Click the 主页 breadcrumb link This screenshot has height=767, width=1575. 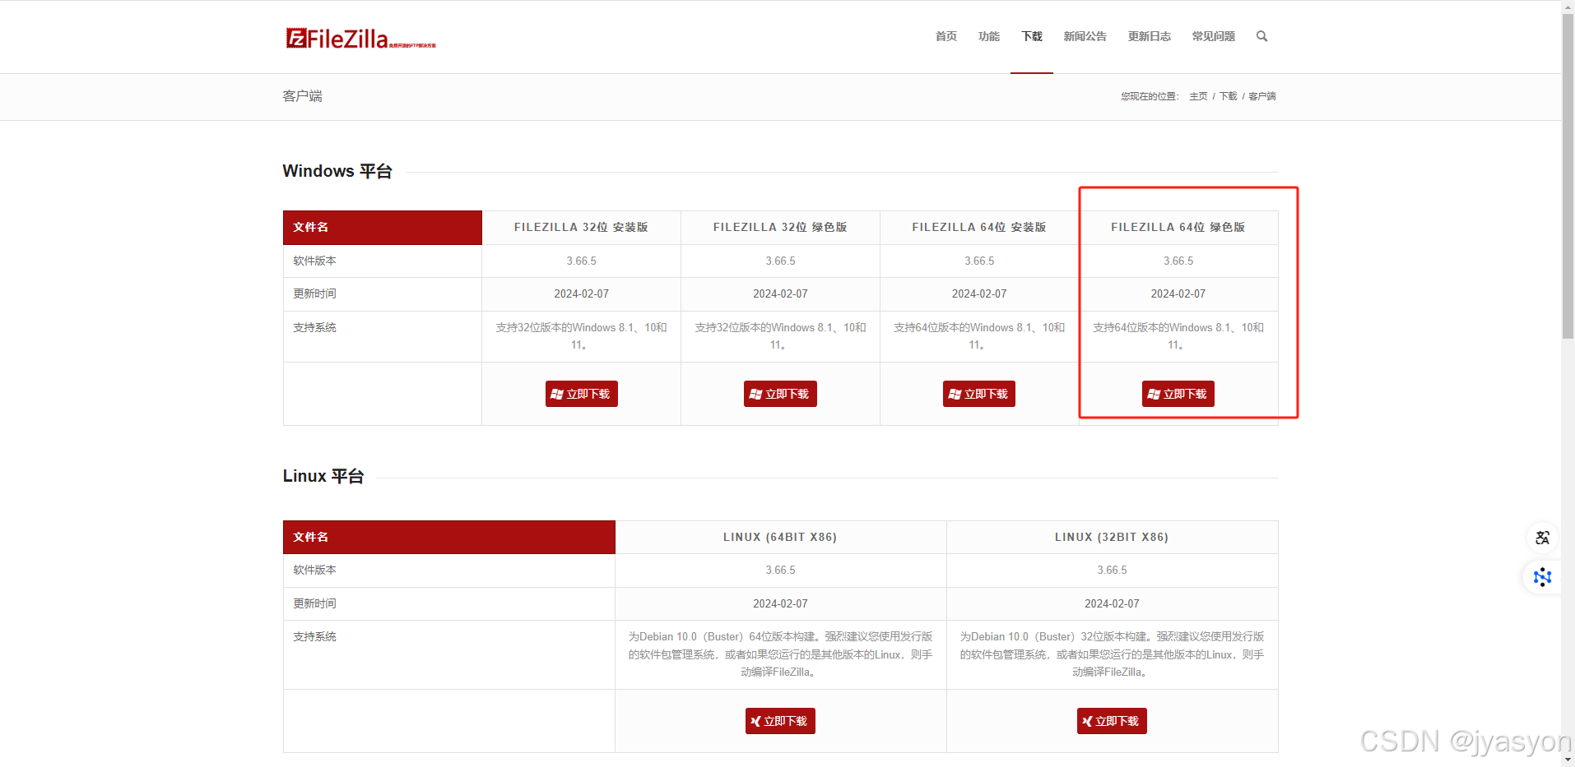[x=1197, y=96]
